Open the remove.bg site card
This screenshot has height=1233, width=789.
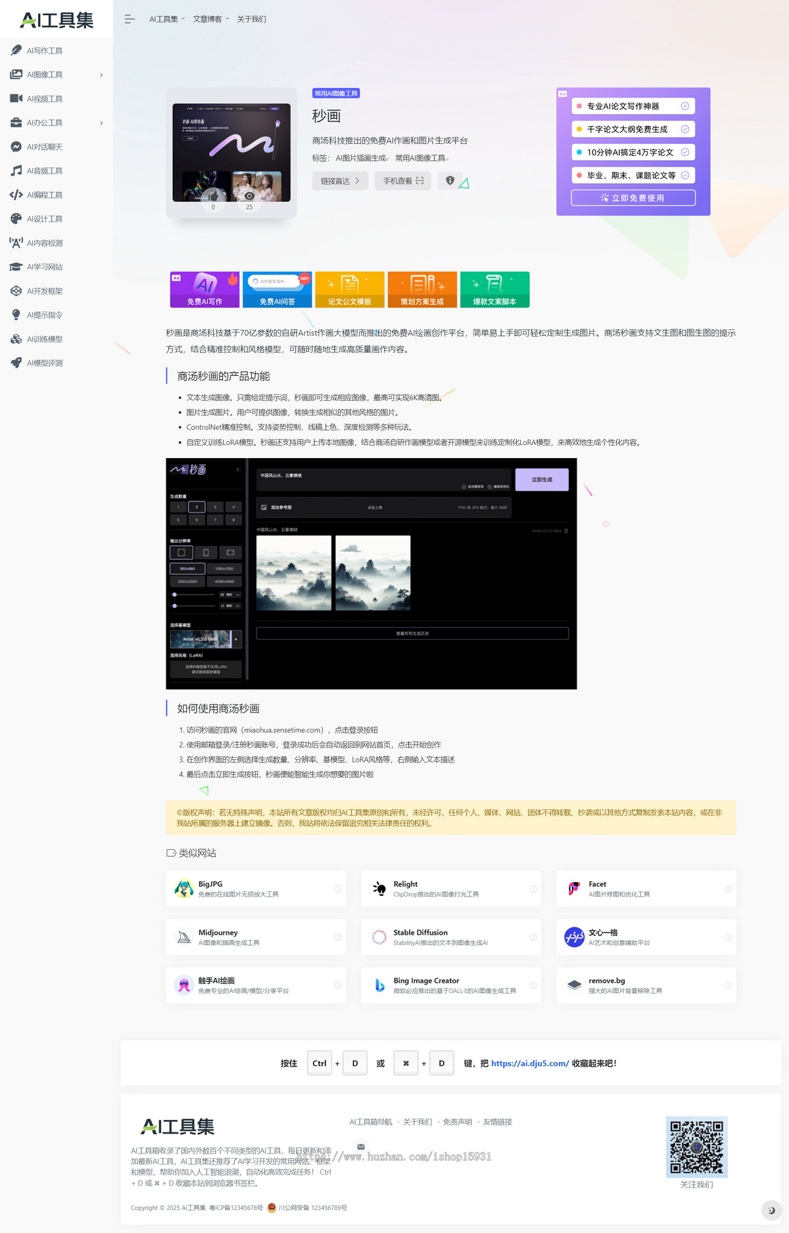tap(646, 985)
